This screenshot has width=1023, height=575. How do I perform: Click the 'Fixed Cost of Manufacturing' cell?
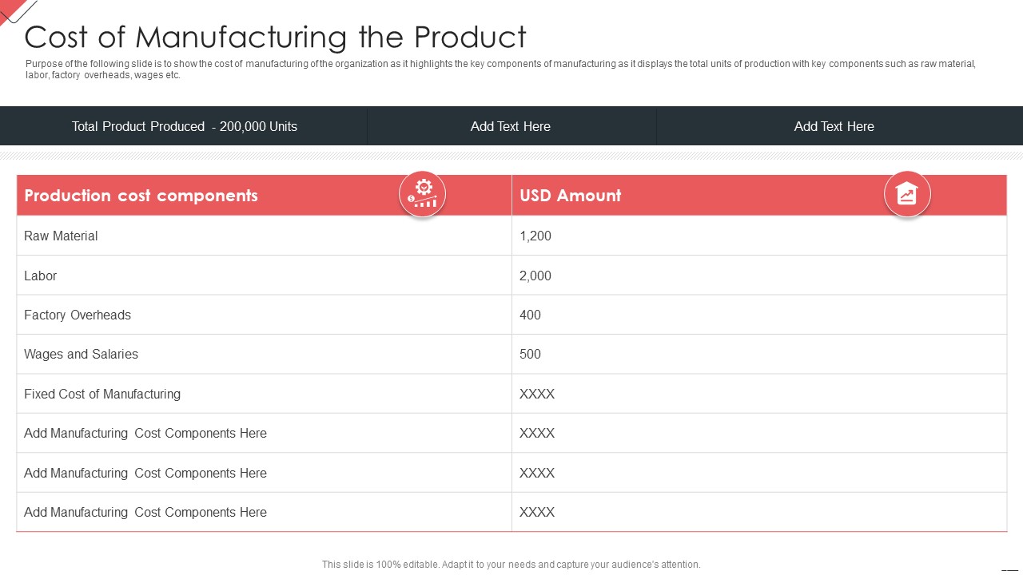[x=264, y=394]
